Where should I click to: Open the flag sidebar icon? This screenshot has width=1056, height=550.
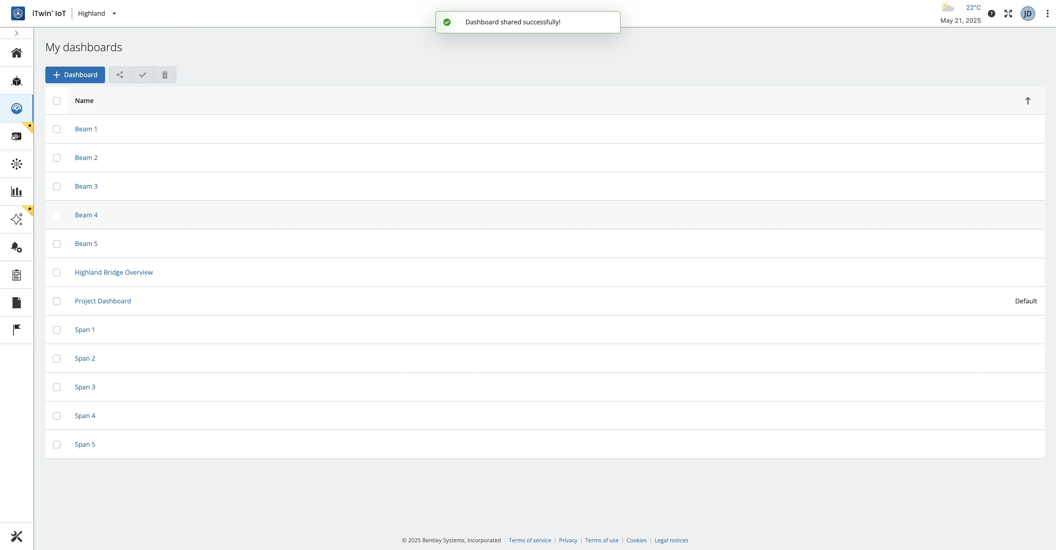tap(16, 330)
